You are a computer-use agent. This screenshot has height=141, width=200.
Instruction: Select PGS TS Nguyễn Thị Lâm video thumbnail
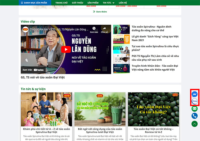(121, 59)
